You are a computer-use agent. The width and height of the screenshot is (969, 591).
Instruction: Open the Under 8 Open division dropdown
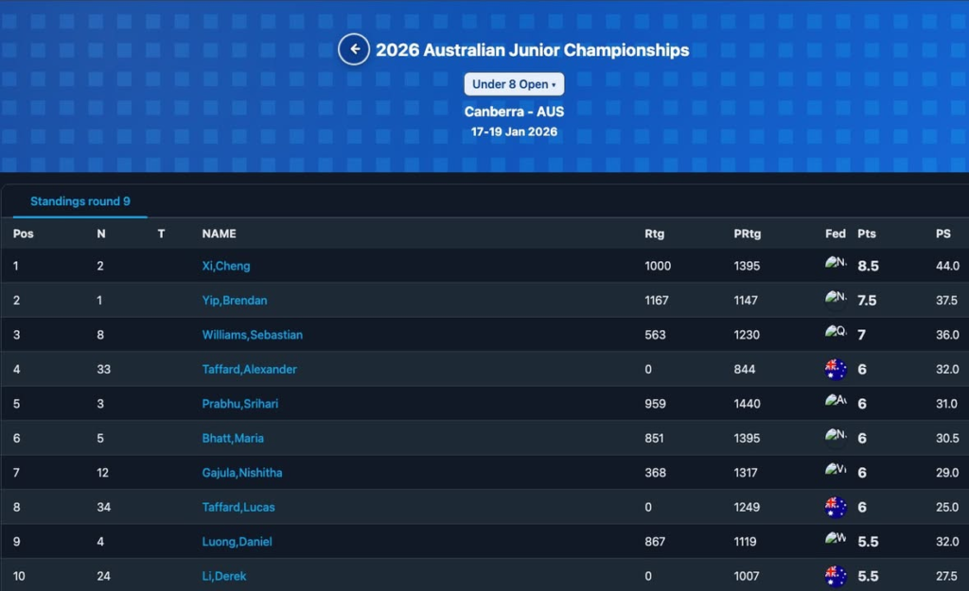pos(514,84)
